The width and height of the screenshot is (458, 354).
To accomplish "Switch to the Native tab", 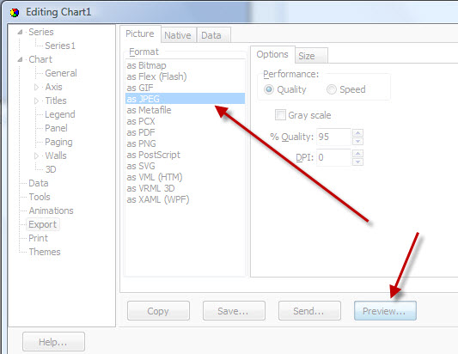I will coord(178,35).
